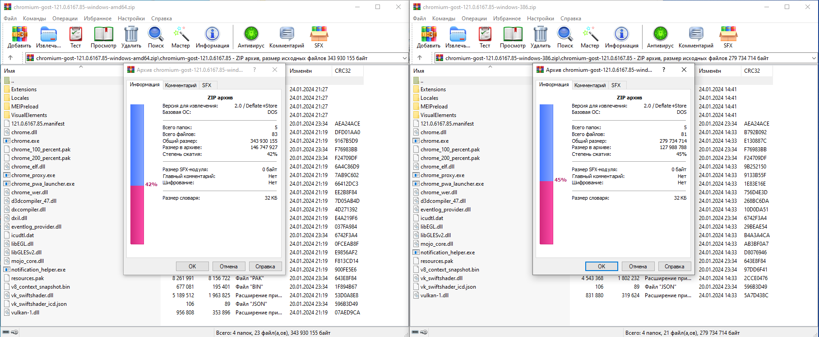The width and height of the screenshot is (819, 337).
Task: Click the SFX icon in right window toolbar
Action: tap(728, 37)
